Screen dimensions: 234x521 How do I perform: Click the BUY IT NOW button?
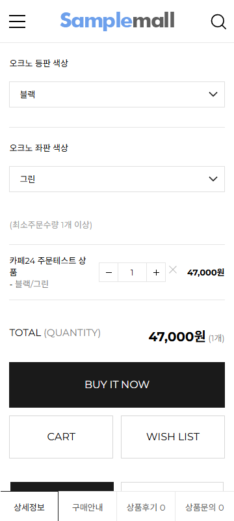point(117,385)
